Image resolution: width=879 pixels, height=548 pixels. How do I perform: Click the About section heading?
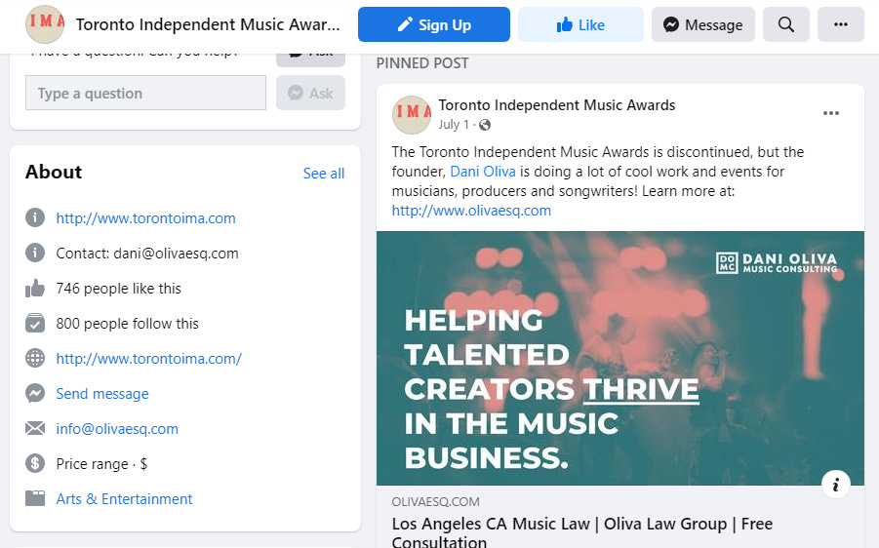point(54,172)
